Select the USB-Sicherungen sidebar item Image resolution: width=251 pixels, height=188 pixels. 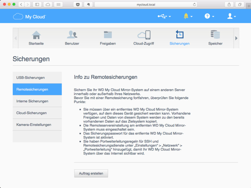click(x=37, y=78)
